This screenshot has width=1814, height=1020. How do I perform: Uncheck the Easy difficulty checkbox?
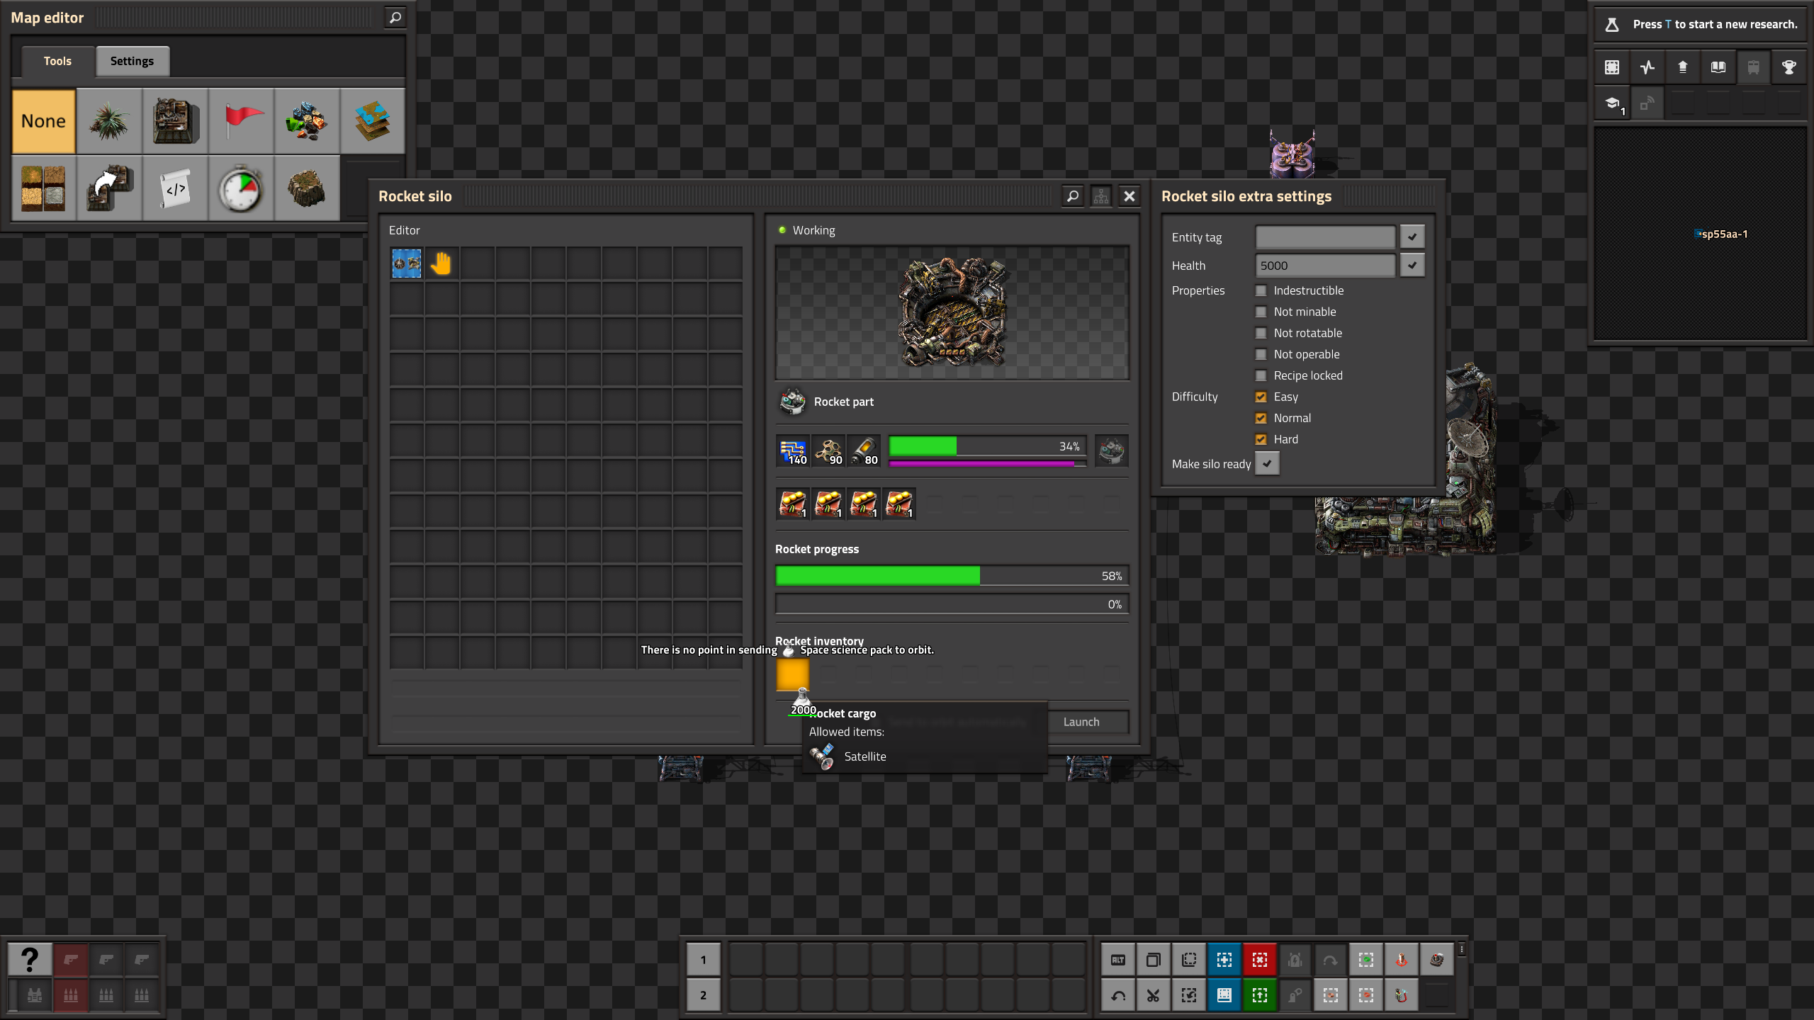(x=1261, y=397)
